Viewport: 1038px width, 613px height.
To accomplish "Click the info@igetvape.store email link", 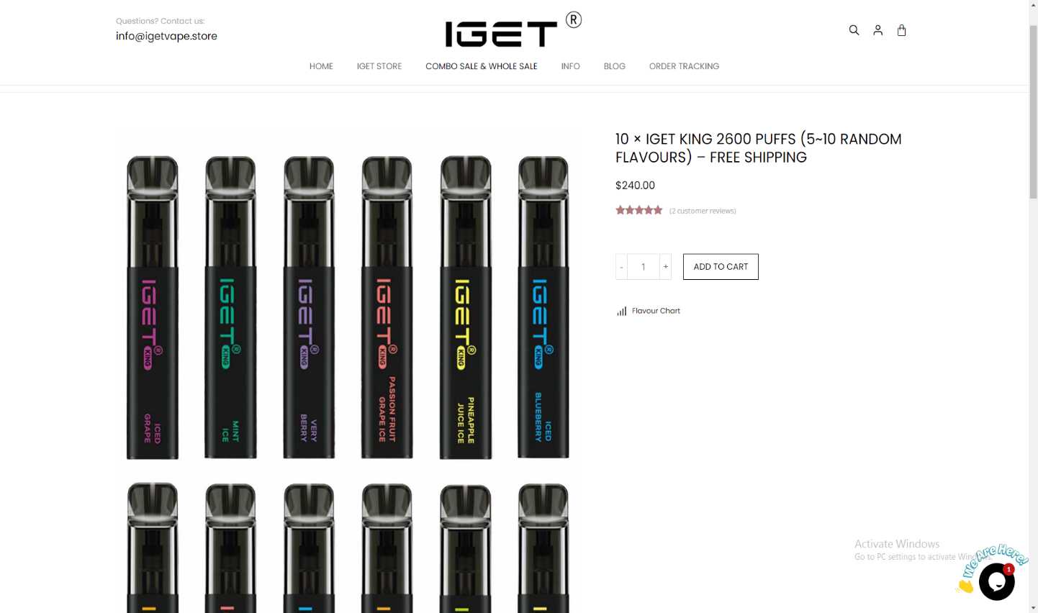I will click(166, 36).
